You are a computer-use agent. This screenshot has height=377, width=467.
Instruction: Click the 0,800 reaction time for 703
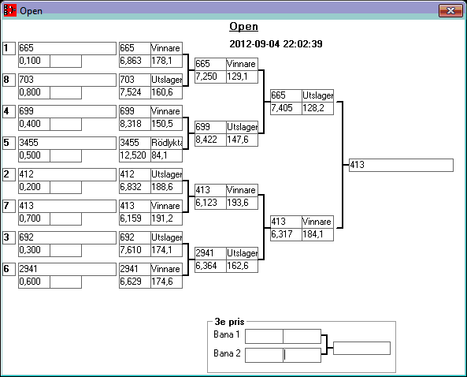pyautogui.click(x=34, y=92)
